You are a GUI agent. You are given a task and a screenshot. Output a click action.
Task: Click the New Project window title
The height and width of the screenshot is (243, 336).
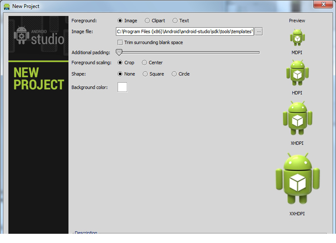[26, 6]
